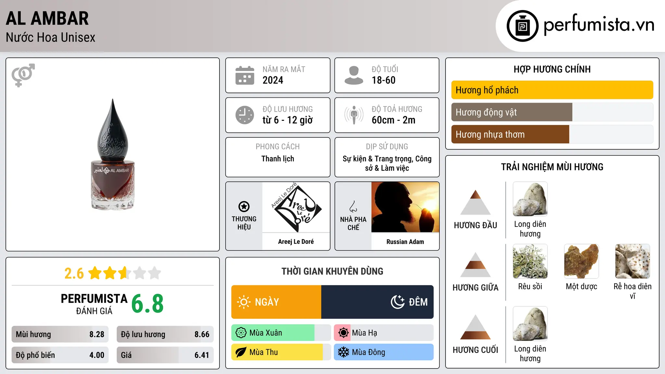Click the Phong cách label
Image resolution: width=665 pixels, height=374 pixels.
tap(278, 147)
